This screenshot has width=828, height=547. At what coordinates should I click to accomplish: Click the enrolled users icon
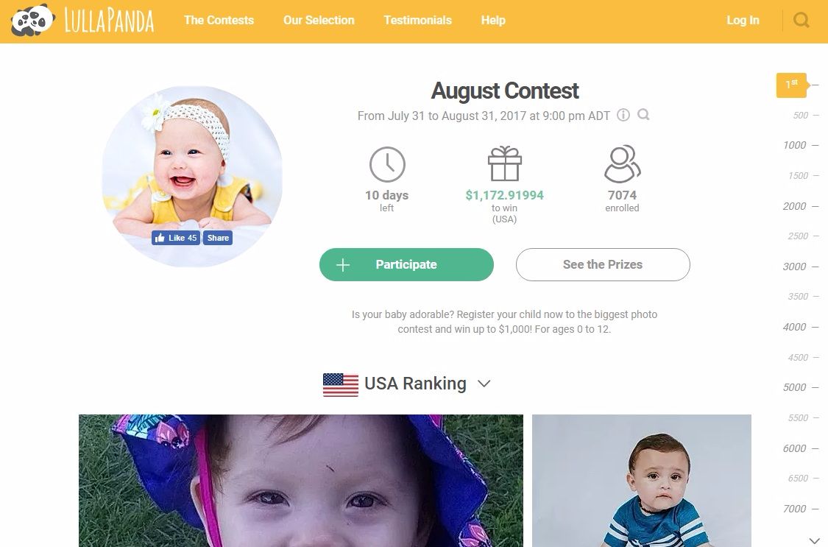(x=622, y=163)
